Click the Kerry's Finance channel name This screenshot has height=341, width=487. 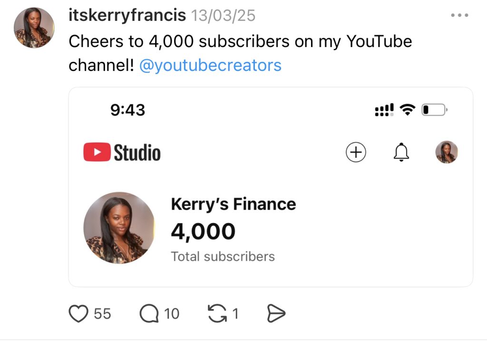233,204
